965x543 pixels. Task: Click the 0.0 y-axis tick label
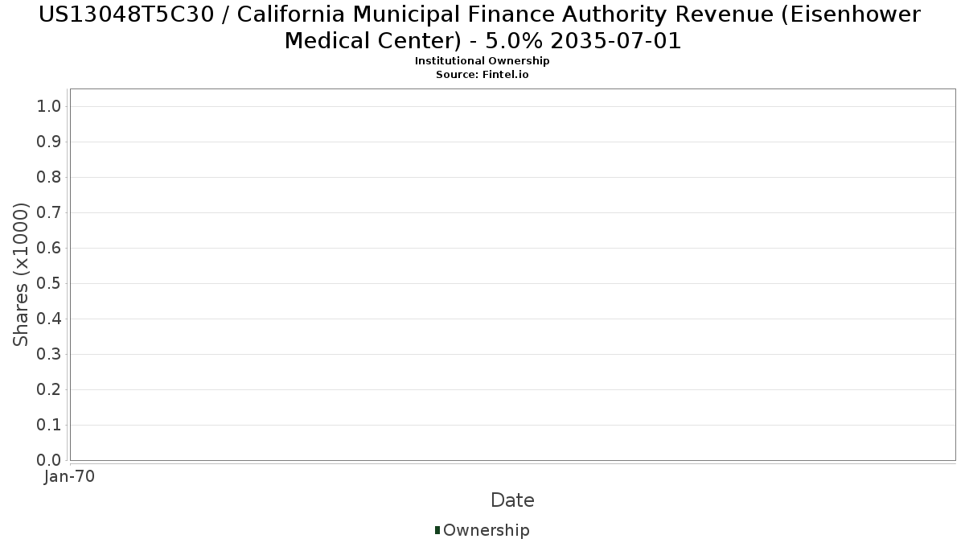pos(49,460)
